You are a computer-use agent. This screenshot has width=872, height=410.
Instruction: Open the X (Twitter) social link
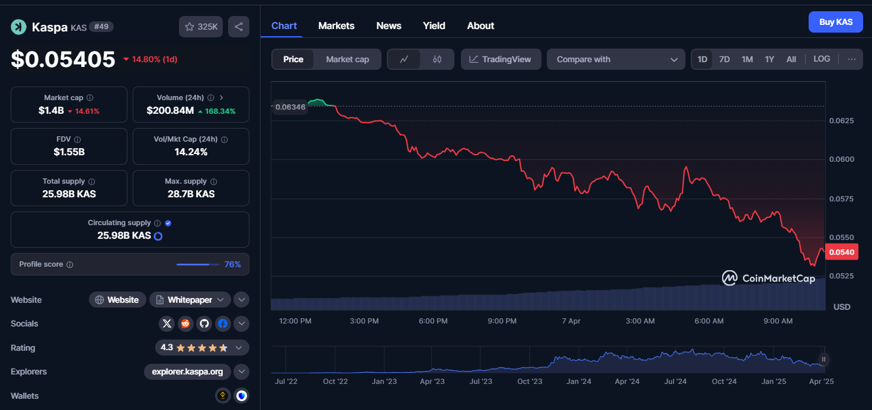pos(167,323)
